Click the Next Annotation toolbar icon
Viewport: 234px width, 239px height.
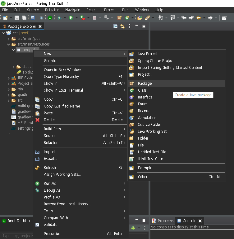point(161,18)
